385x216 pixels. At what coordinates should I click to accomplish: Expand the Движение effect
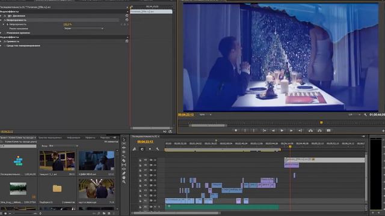(1, 16)
